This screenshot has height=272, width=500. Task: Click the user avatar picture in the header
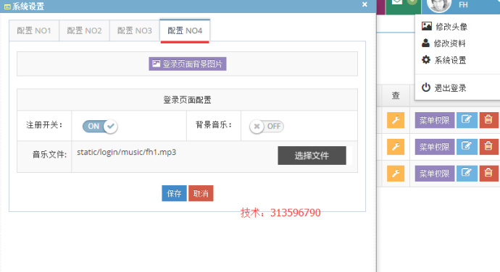(439, 4)
